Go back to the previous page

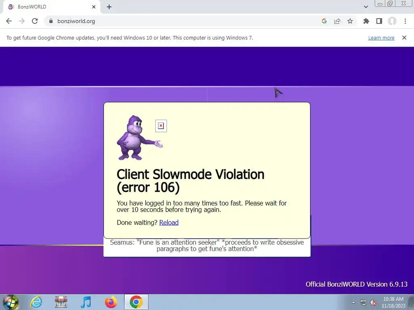pyautogui.click(x=9, y=21)
